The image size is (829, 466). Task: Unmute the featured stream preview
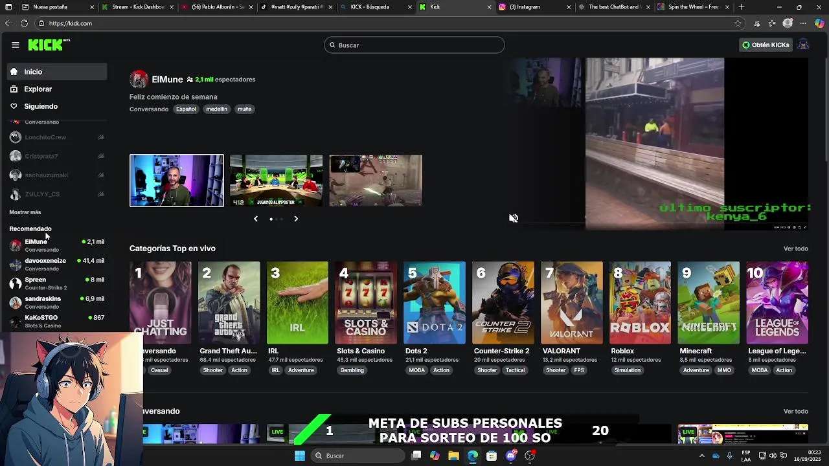pyautogui.click(x=514, y=218)
